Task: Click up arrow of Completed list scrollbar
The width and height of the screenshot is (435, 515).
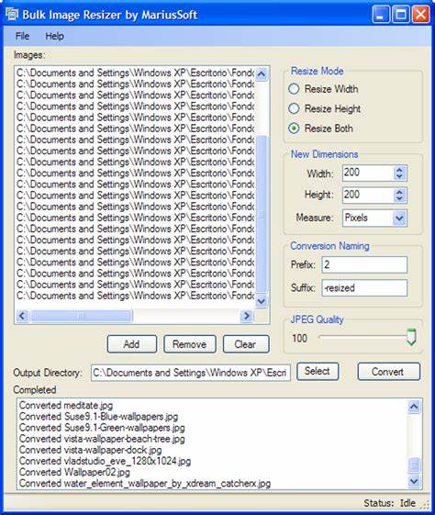Action: (x=414, y=407)
